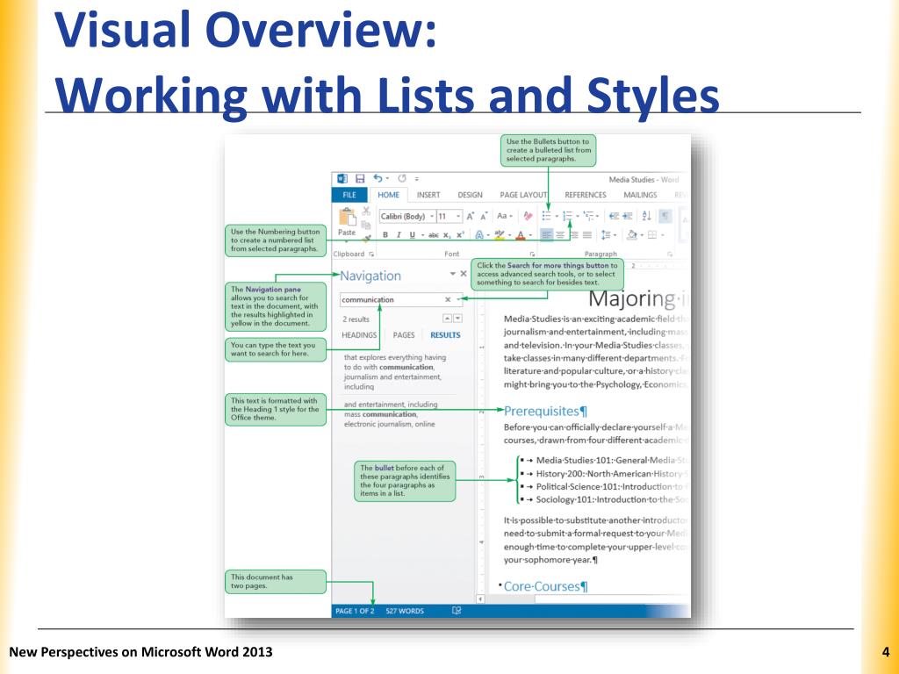Image resolution: width=899 pixels, height=674 pixels.
Task: Apply the red font color
Action: (x=521, y=235)
